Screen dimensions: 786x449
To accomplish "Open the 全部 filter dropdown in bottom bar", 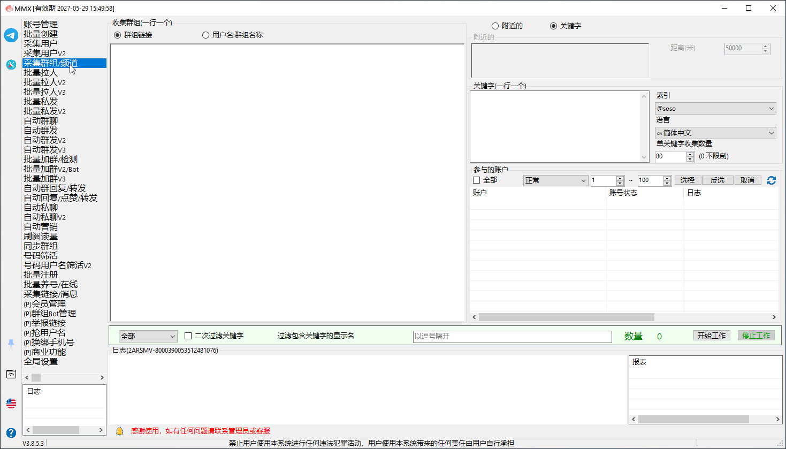I will coord(148,336).
